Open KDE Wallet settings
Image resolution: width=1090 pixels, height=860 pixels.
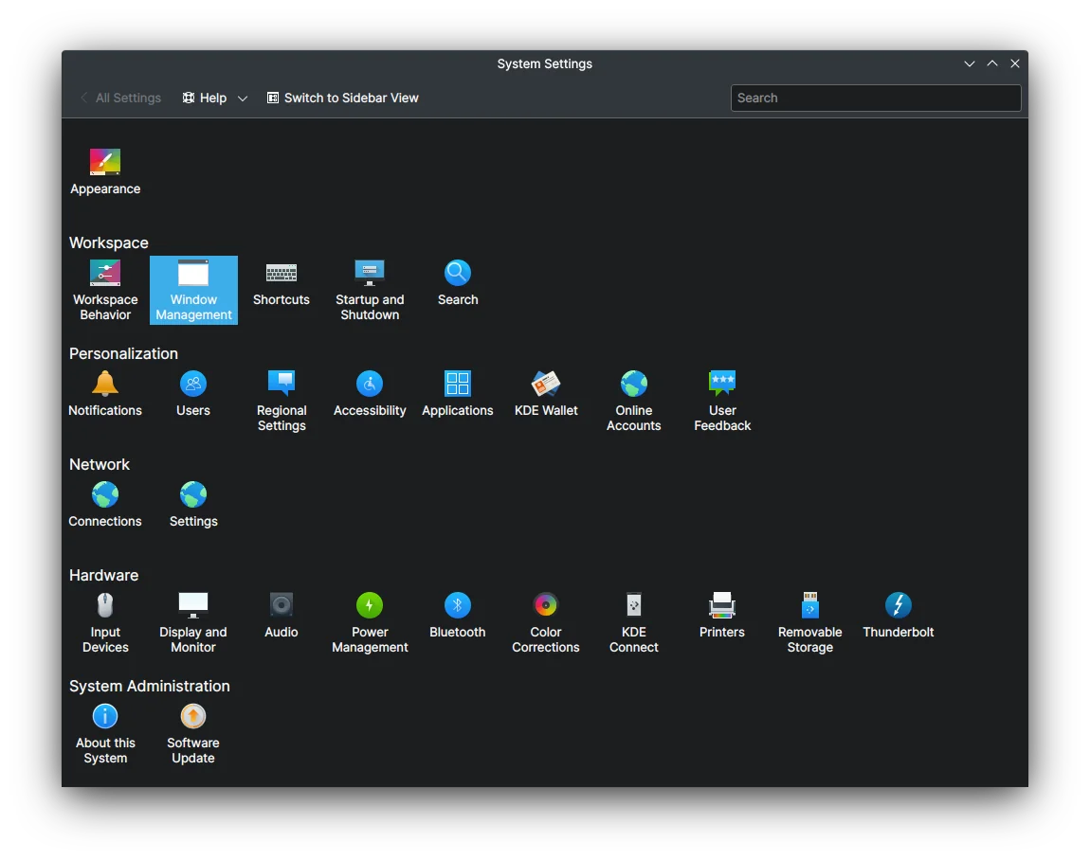[546, 394]
